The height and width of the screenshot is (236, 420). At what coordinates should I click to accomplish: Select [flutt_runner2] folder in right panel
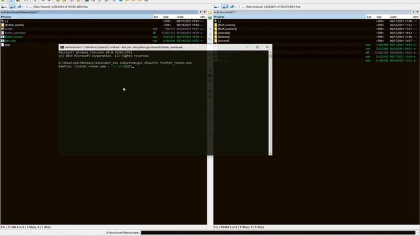(x=316, y=29)
